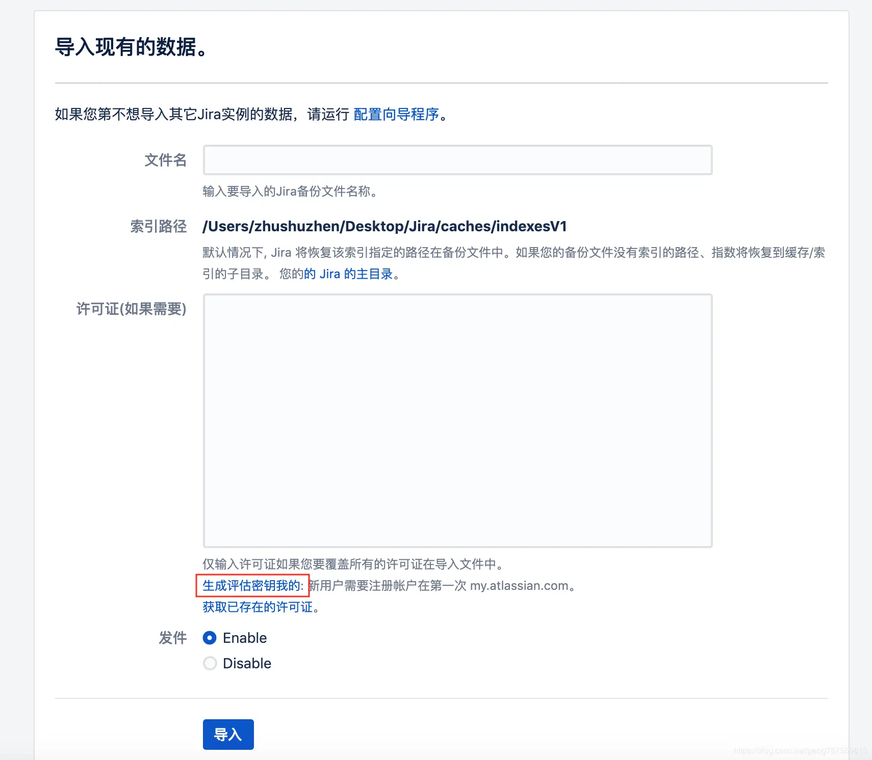Generate an evaluation key via the red-boxed link
872x760 pixels.
250,586
